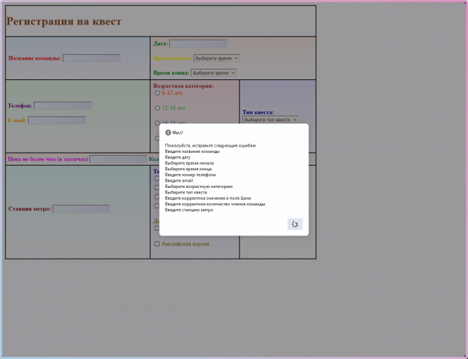Click error about корректное значение в поле Цена
Viewport: 468px width, 359px height.
pos(208,198)
